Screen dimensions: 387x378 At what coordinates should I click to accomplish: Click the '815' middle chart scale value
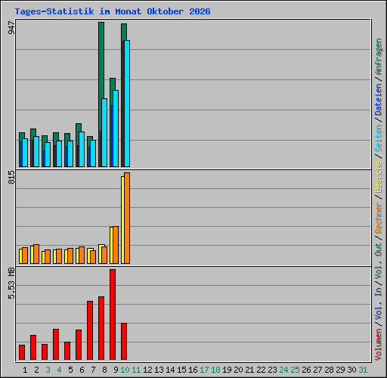pyautogui.click(x=11, y=177)
